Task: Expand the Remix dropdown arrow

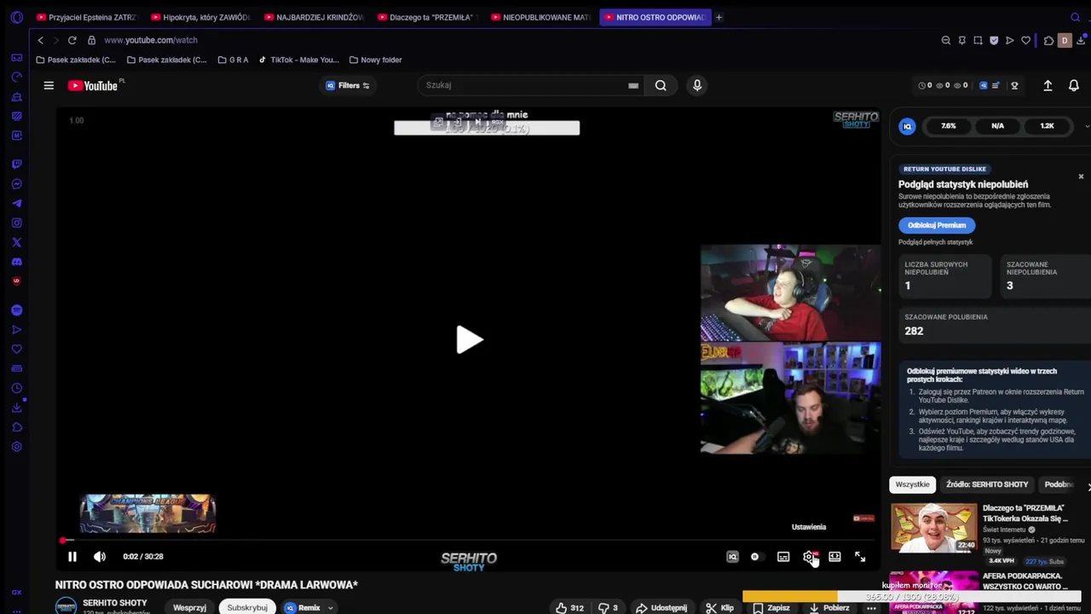Action: 330,608
